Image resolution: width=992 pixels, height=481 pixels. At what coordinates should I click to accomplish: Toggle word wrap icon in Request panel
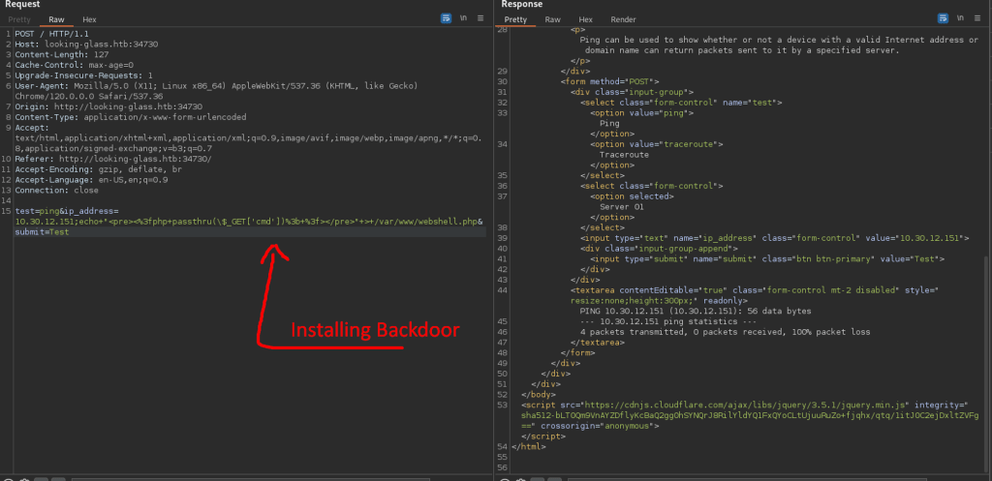click(x=447, y=18)
